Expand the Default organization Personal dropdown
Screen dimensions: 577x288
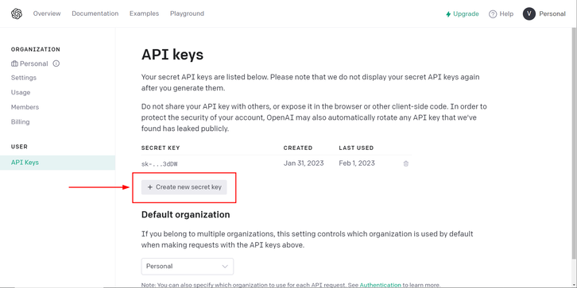[x=188, y=267]
